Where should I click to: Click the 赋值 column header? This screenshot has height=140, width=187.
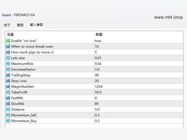point(138,34)
